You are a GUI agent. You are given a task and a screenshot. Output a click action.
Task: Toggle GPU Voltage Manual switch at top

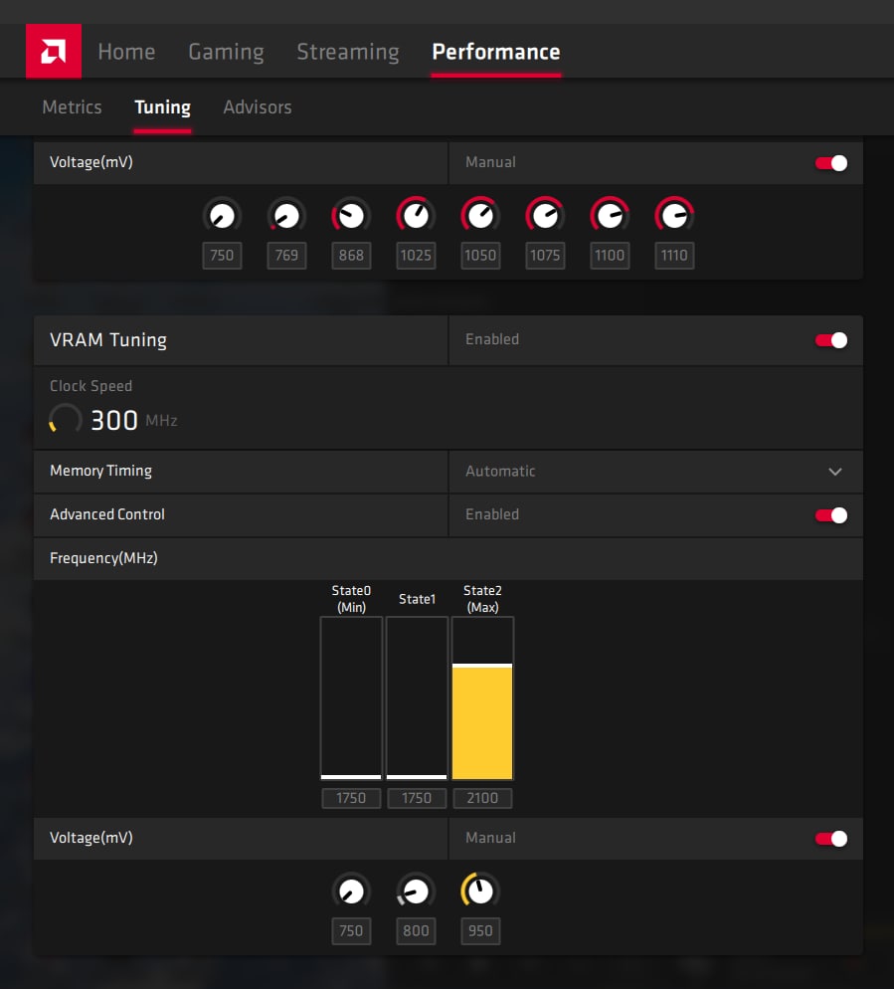(x=831, y=163)
